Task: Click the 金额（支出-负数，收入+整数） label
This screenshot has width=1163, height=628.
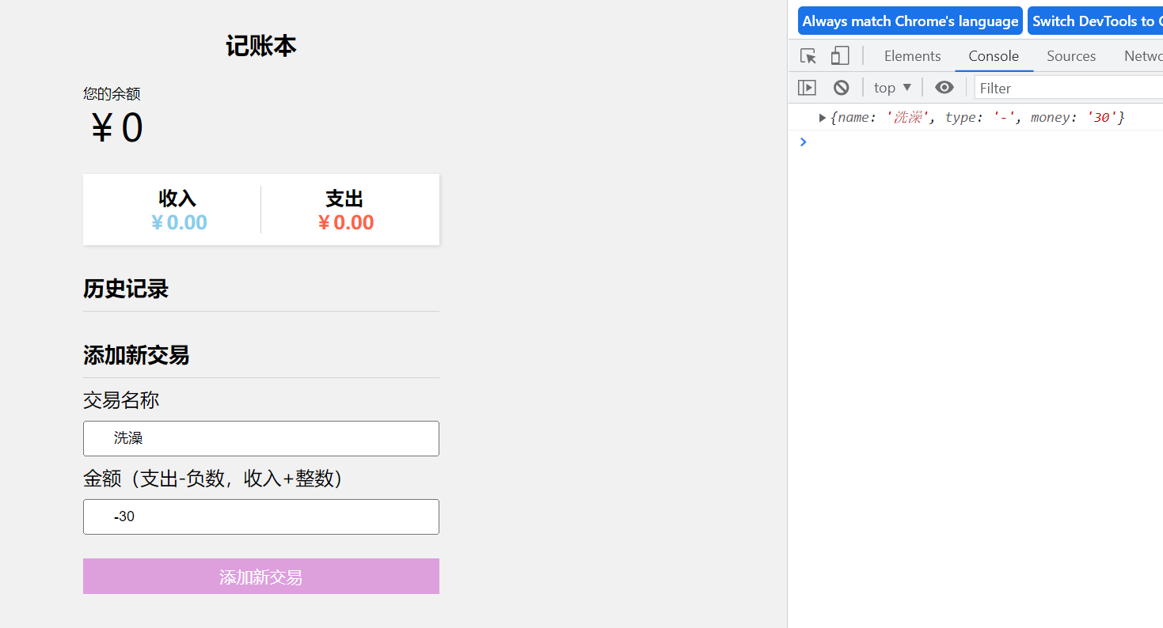Action: (215, 479)
